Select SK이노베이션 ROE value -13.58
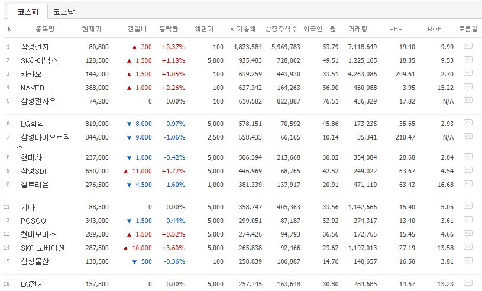Viewport: 482px width, 291px height. click(x=444, y=248)
